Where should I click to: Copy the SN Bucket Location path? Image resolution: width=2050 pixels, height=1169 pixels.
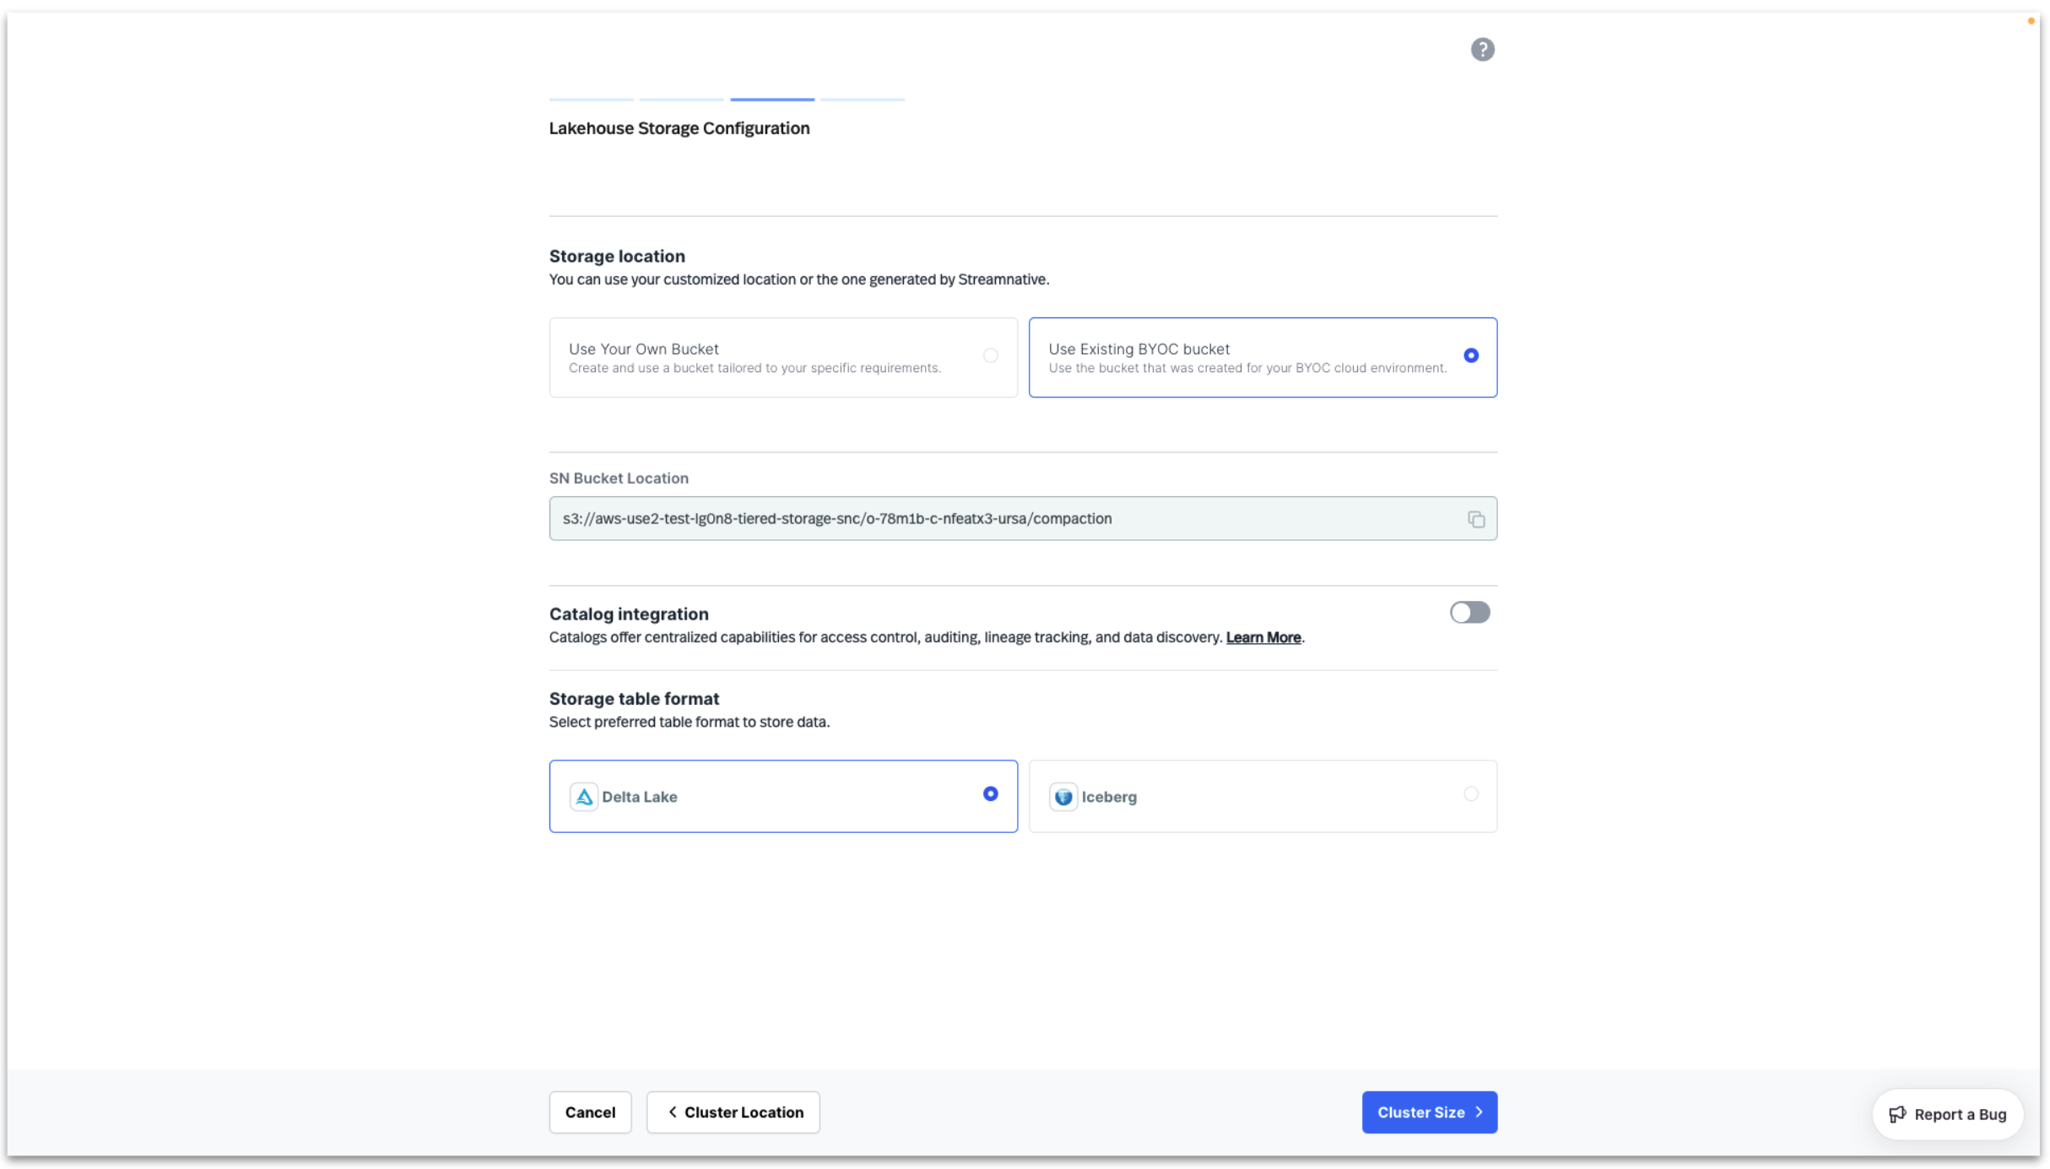(x=1476, y=518)
